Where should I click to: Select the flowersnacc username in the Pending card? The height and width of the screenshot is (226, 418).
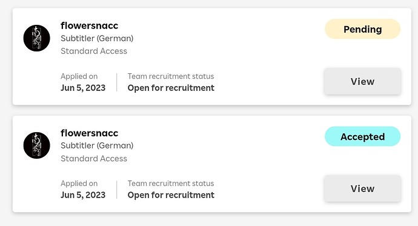click(x=89, y=25)
